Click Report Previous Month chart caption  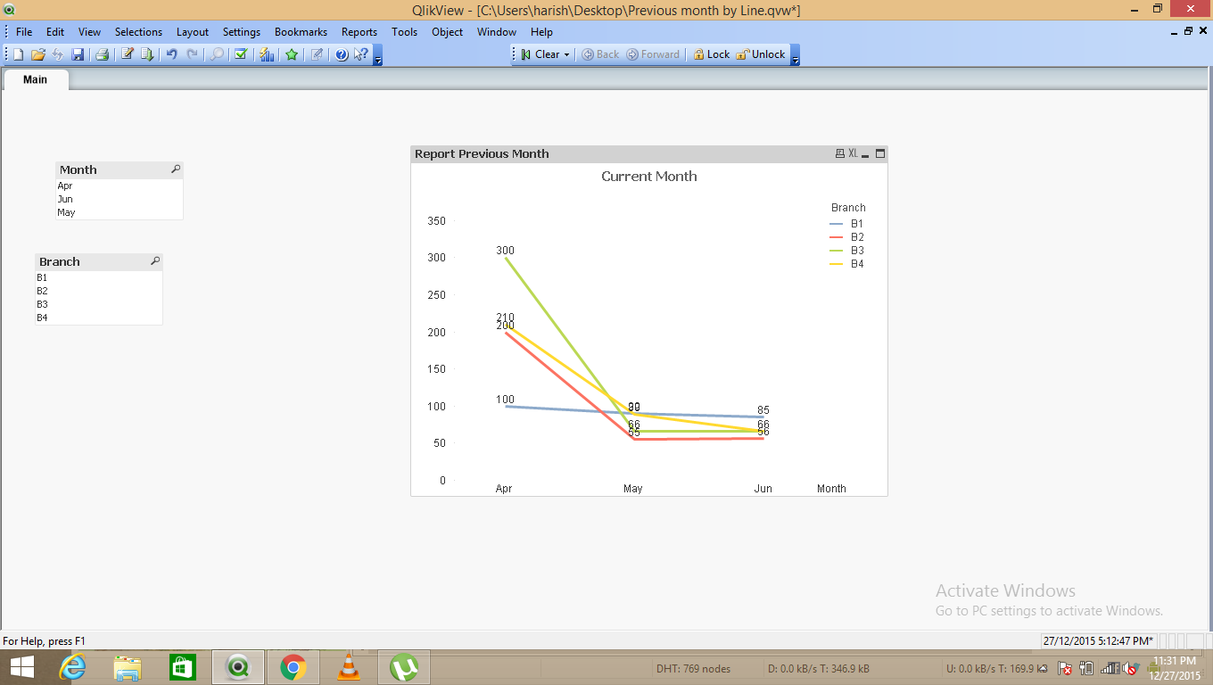[x=482, y=153]
